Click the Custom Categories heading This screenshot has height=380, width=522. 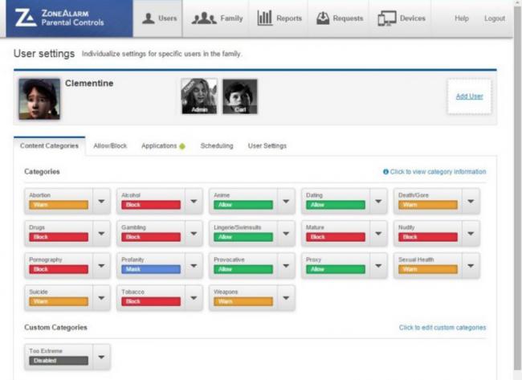(x=55, y=328)
